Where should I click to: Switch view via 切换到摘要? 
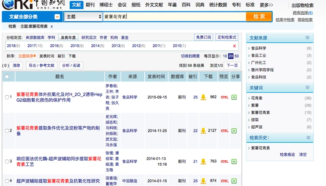click(x=190, y=56)
